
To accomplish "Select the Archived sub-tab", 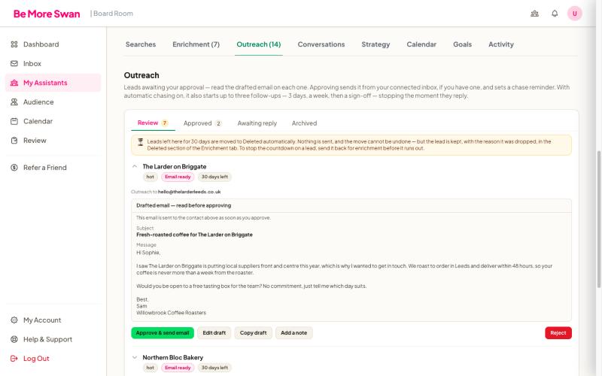I will 304,123.
